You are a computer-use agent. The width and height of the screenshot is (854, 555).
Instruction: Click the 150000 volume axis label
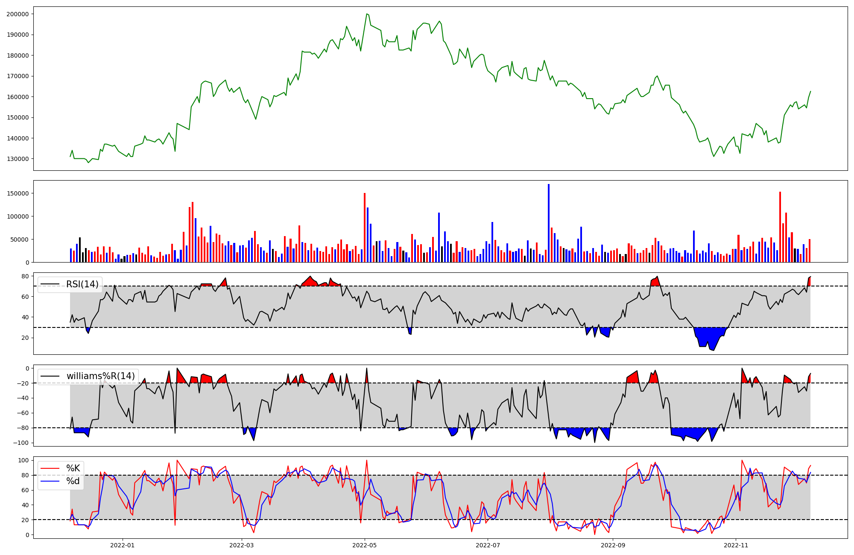[18, 193]
